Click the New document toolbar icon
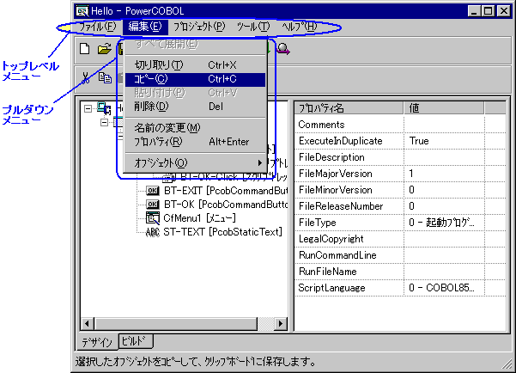Image resolution: width=516 pixels, height=373 pixels. pos(85,49)
